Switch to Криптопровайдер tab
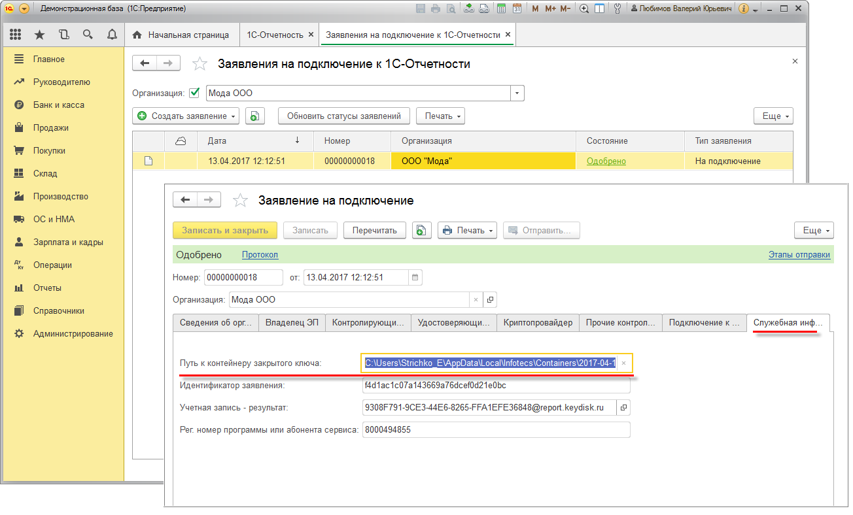The image size is (853, 515). pyautogui.click(x=538, y=323)
